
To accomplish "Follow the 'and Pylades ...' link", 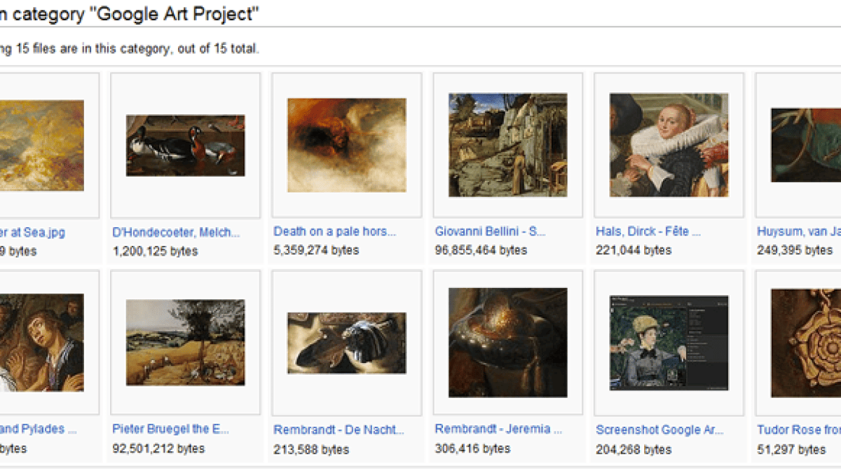I will point(39,429).
